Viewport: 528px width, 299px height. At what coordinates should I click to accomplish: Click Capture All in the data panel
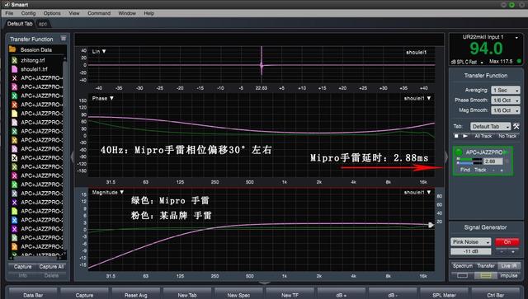(51, 267)
